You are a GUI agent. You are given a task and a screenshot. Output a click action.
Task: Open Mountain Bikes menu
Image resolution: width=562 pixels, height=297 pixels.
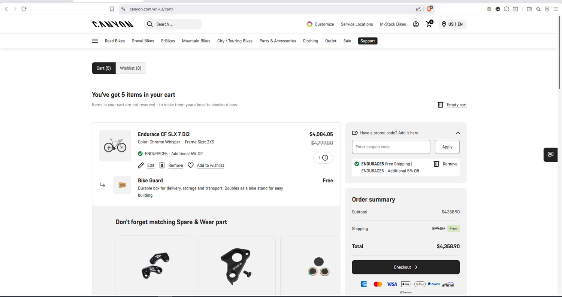pos(196,41)
